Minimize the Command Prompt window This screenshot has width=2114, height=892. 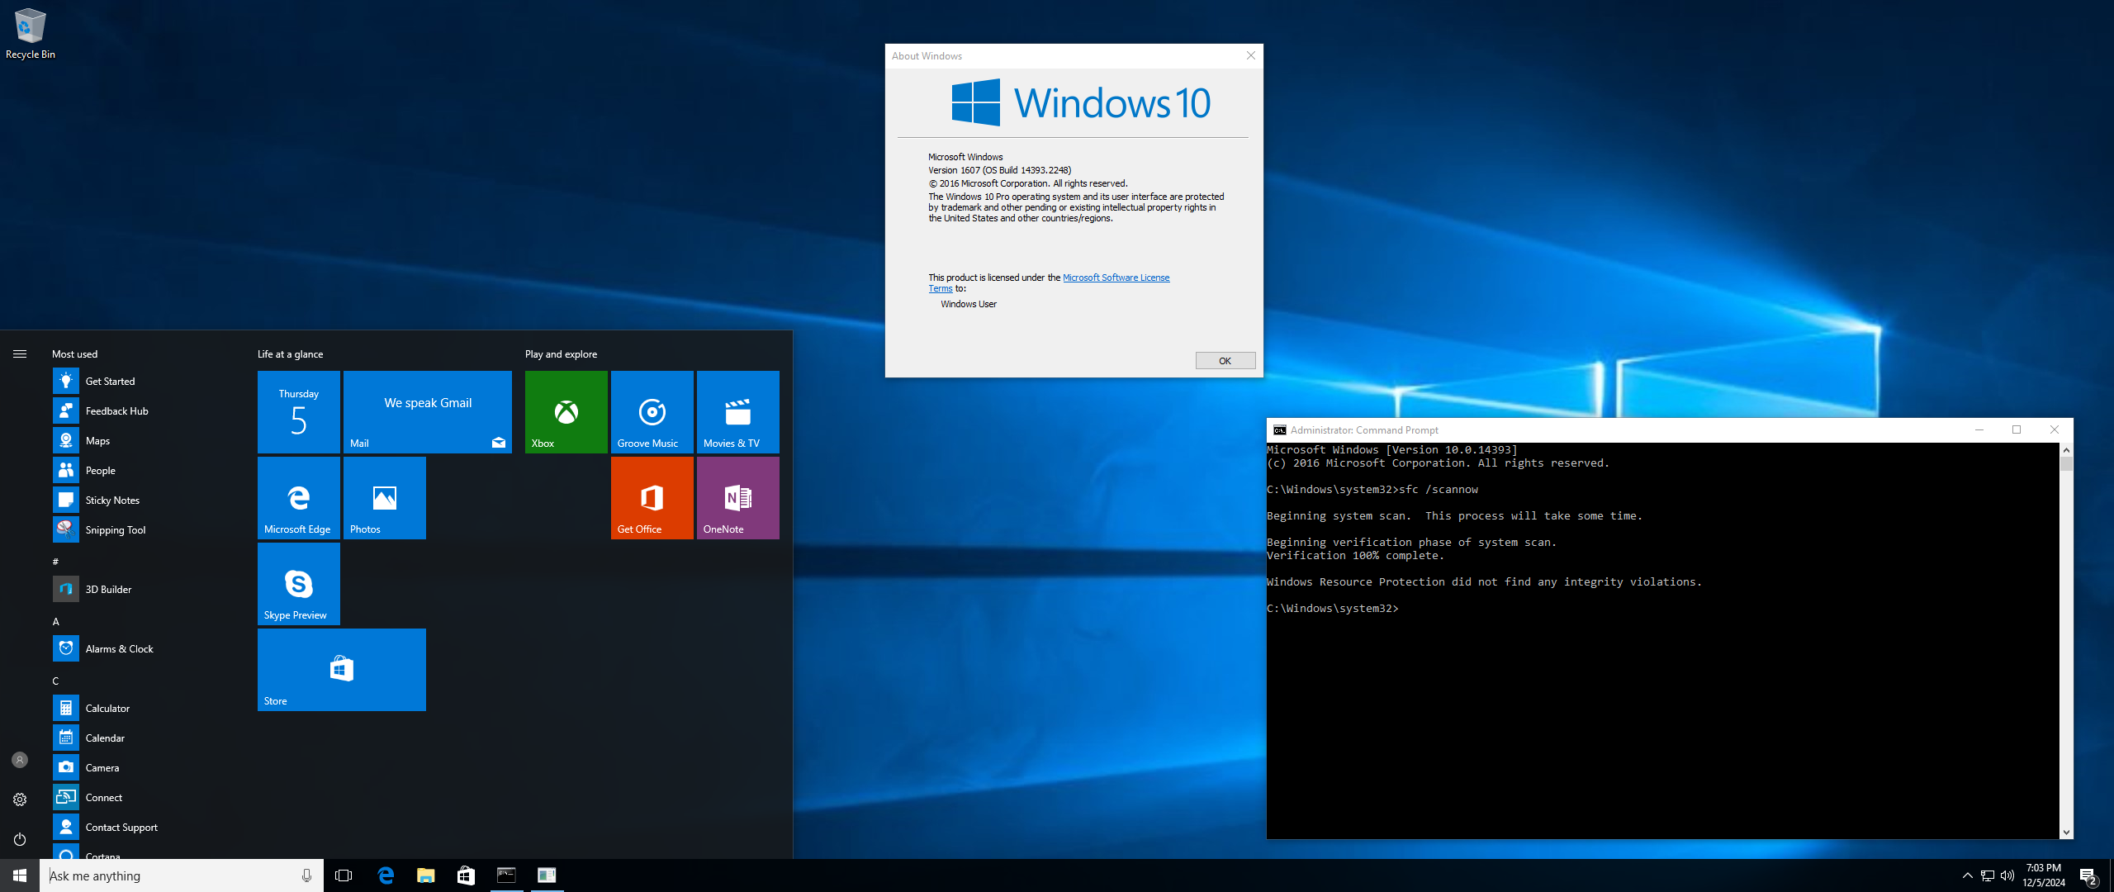[x=1979, y=429]
